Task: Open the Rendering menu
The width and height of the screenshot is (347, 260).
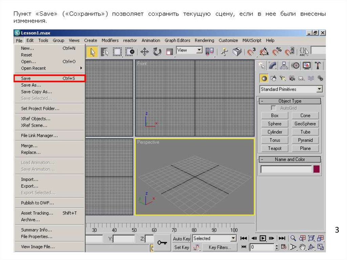Action: click(204, 40)
